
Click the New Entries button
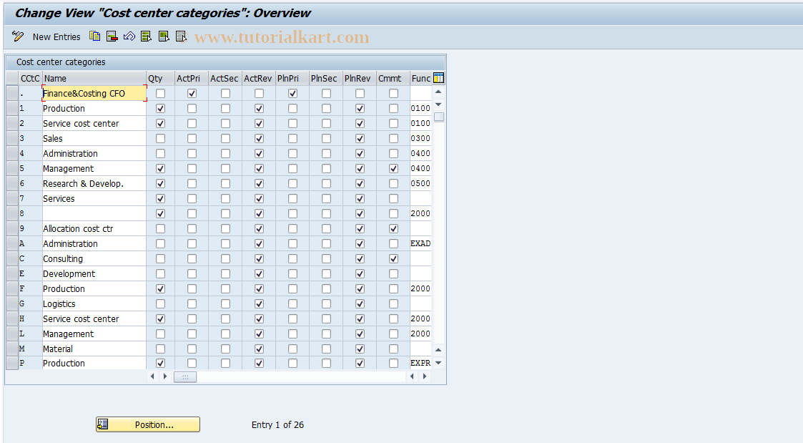point(56,36)
